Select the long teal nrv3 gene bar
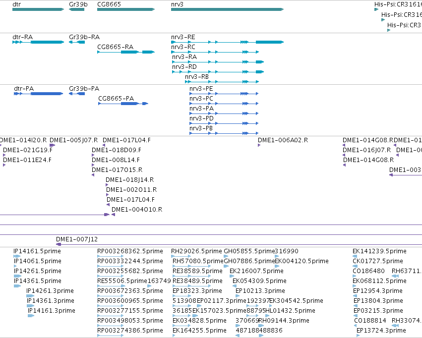The width and height of the screenshot is (422, 338). [x=228, y=9]
